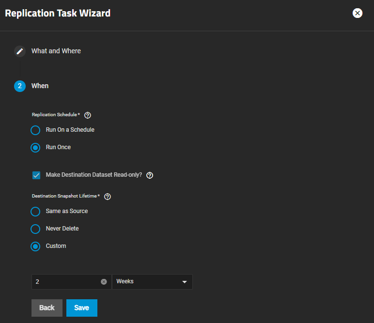This screenshot has width=374, height=323.
Task: Go to the What and Where step
Action: 56,51
